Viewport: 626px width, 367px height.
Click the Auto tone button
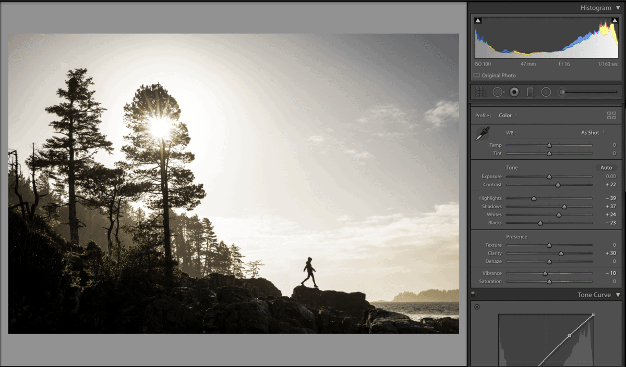606,168
